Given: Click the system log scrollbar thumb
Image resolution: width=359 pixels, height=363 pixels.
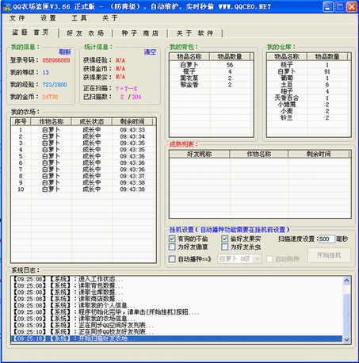Looking at the screenshot, I should (x=346, y=315).
